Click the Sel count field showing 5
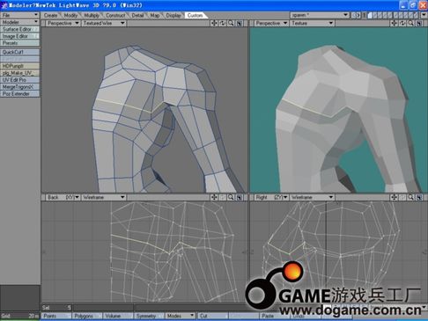 pos(56,308)
